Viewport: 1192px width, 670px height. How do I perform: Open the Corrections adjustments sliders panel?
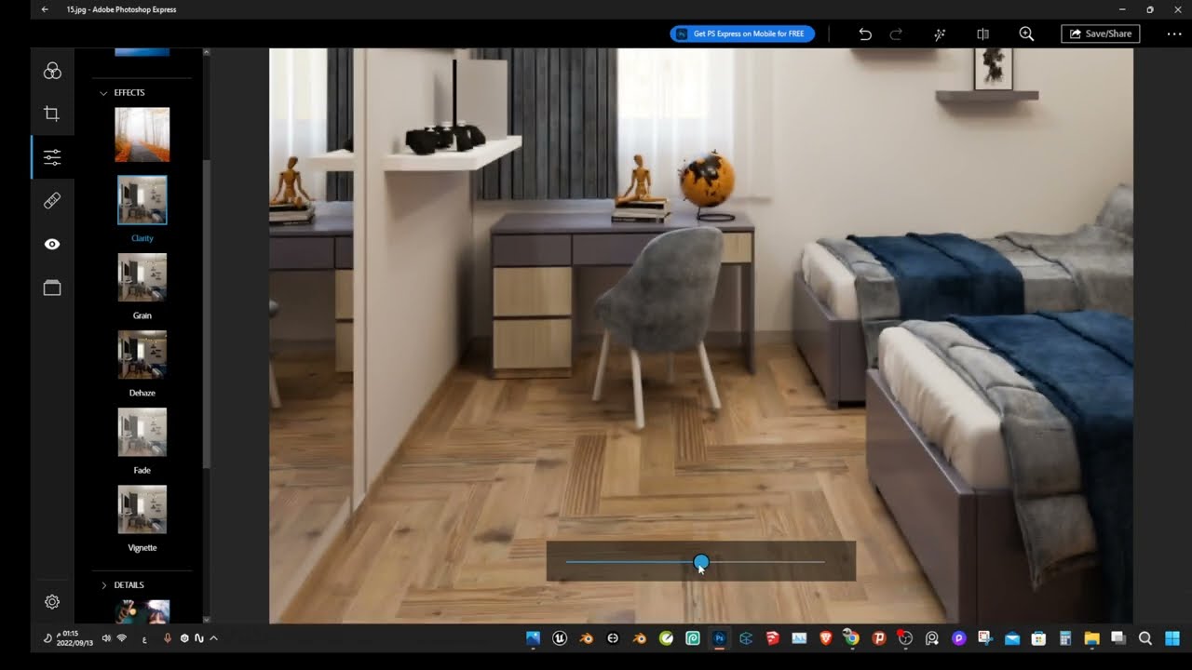[52, 157]
